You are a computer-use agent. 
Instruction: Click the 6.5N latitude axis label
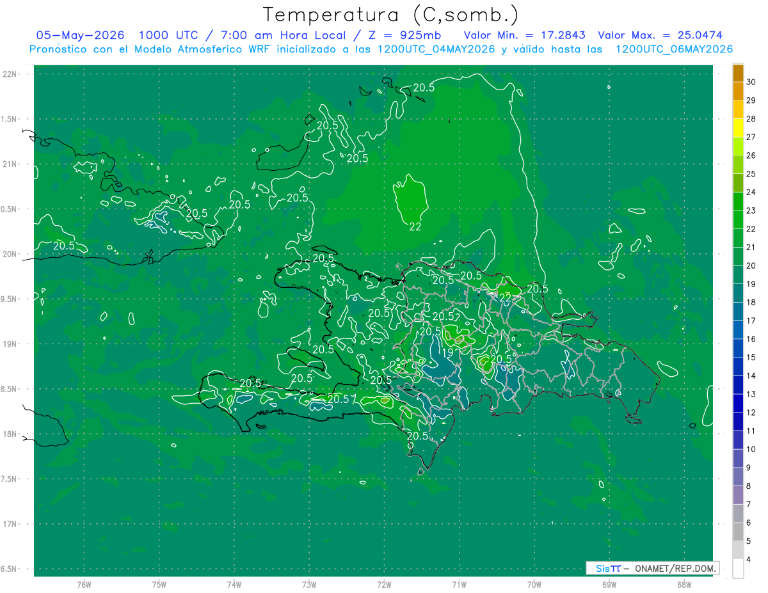coord(10,569)
